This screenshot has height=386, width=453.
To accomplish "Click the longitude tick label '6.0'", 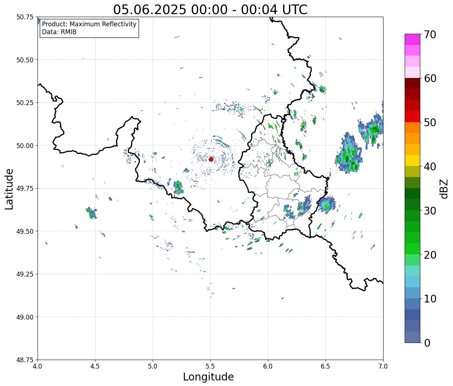I will (x=268, y=366).
